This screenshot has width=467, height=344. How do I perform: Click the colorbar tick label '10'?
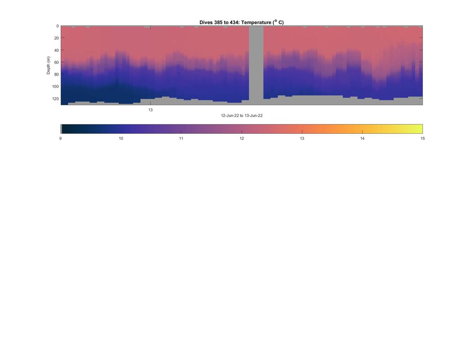pos(121,138)
